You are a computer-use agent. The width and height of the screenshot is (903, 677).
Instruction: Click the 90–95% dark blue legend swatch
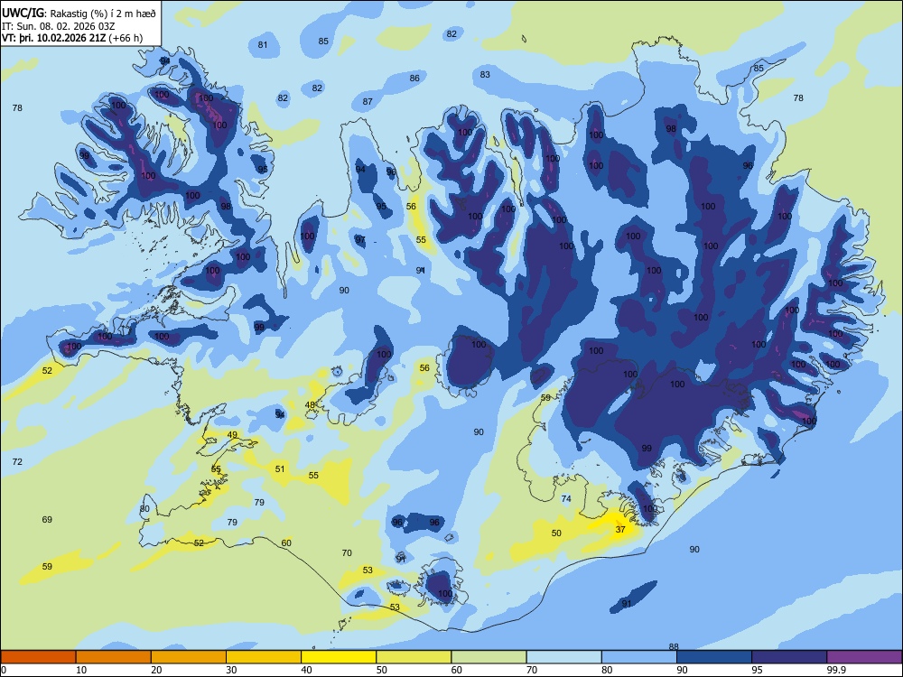(x=714, y=657)
